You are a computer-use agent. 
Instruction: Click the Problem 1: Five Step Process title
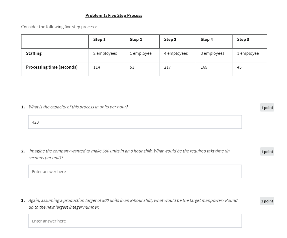click(x=114, y=15)
